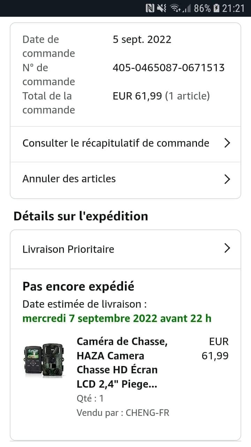Tap the muted sound status icon
The height and width of the screenshot is (447, 251).
click(x=162, y=8)
